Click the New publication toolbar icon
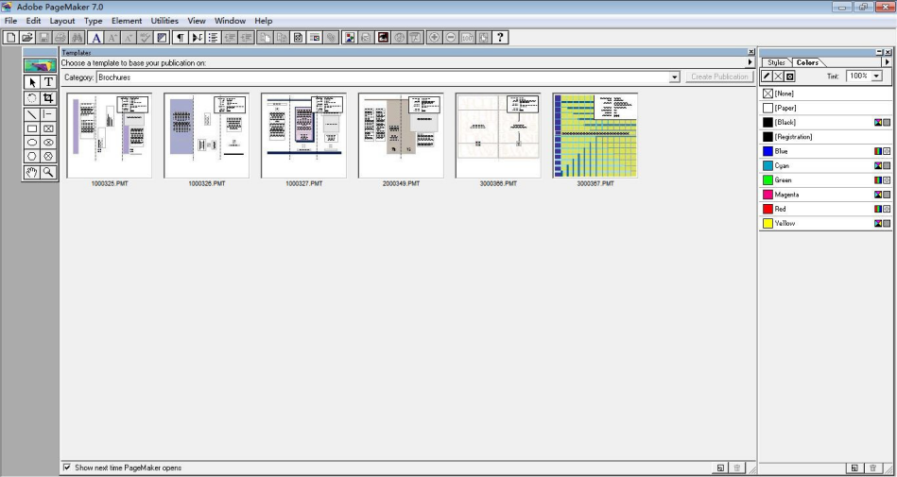 coord(10,38)
